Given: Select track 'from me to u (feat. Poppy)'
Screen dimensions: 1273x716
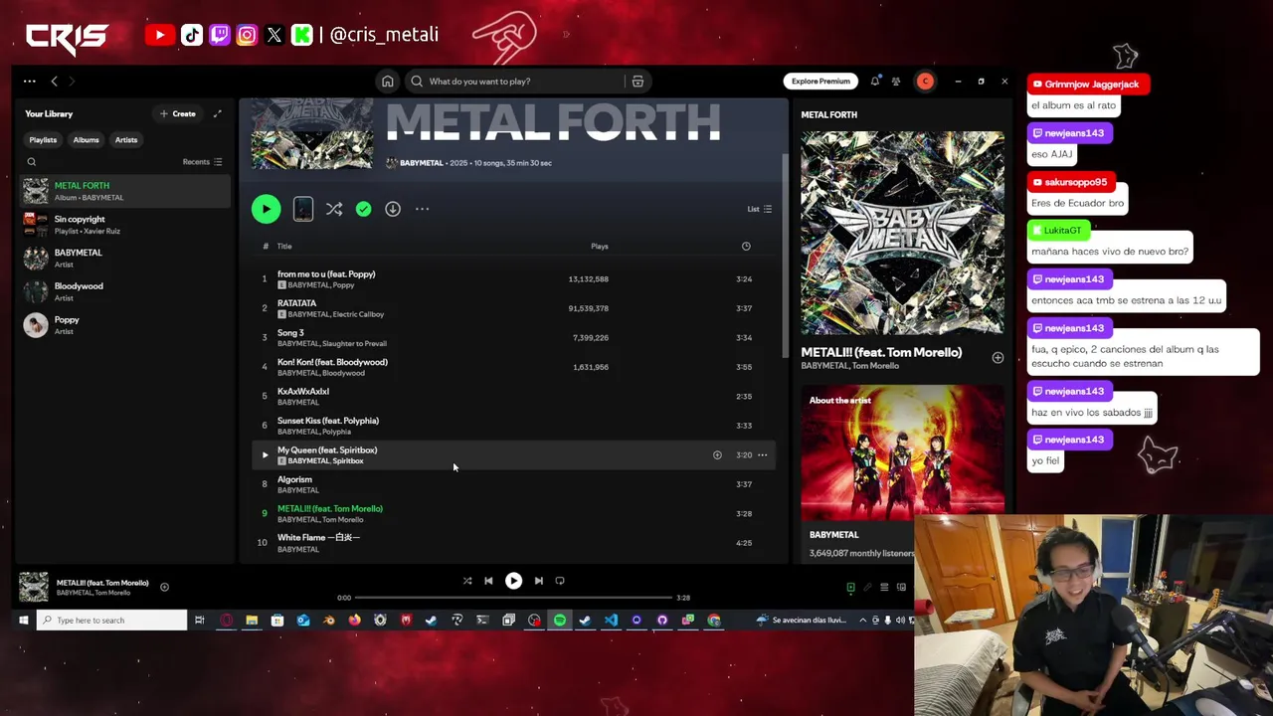Looking at the screenshot, I should (x=513, y=279).
